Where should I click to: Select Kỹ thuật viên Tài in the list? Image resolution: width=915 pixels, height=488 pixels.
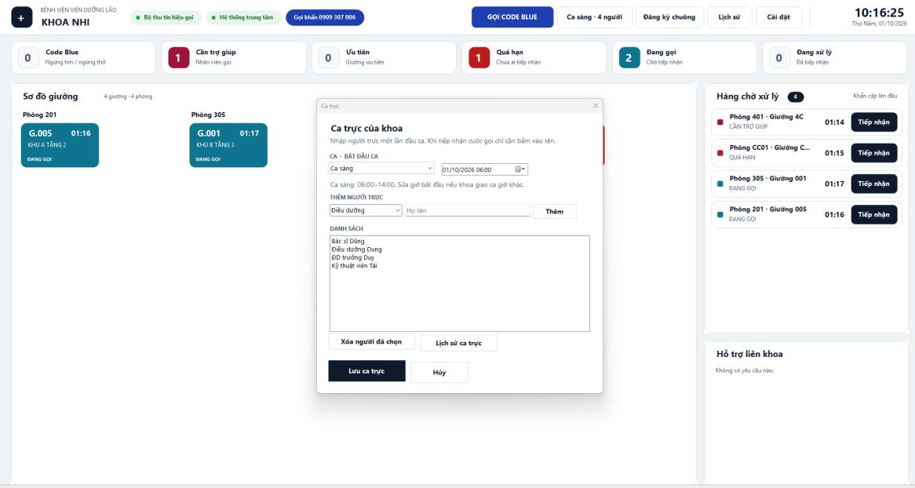(x=354, y=266)
